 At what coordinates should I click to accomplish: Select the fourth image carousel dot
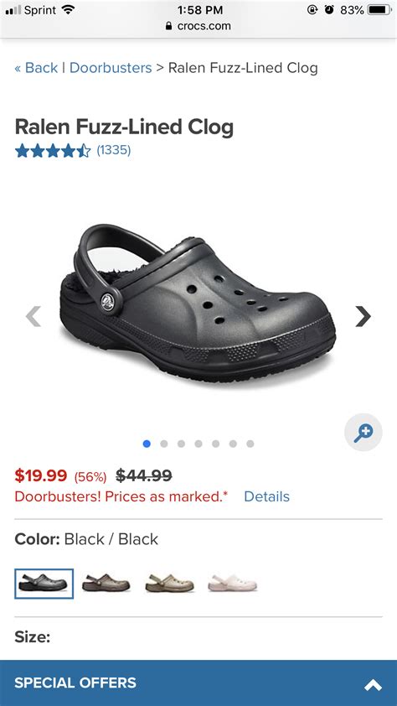pyautogui.click(x=198, y=444)
